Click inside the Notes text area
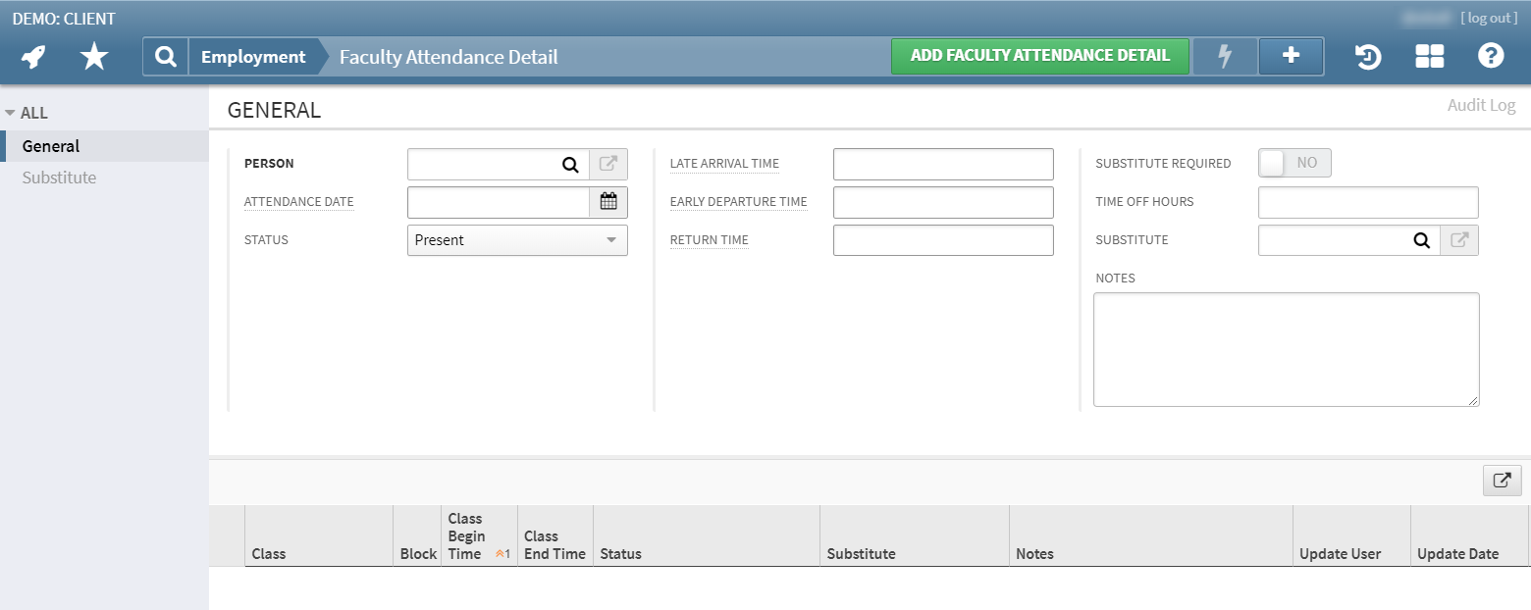The image size is (1531, 610). tap(1286, 349)
